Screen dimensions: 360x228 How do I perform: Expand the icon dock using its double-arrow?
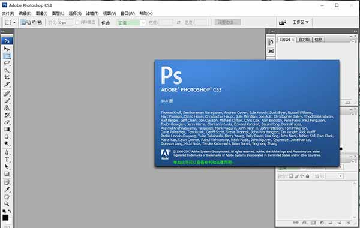(x=272, y=31)
